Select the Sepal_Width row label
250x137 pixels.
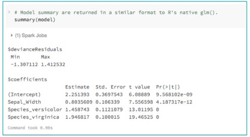(24, 102)
